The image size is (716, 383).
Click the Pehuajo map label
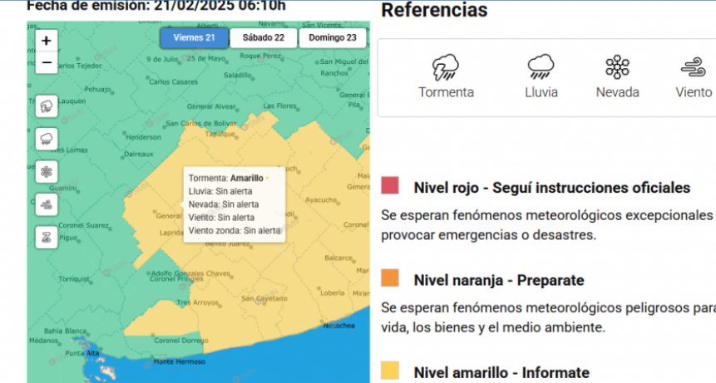(x=98, y=90)
